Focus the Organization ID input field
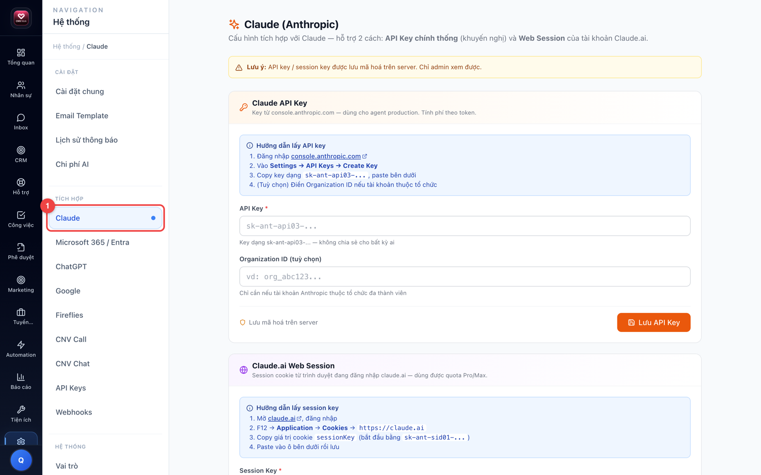 (x=465, y=276)
